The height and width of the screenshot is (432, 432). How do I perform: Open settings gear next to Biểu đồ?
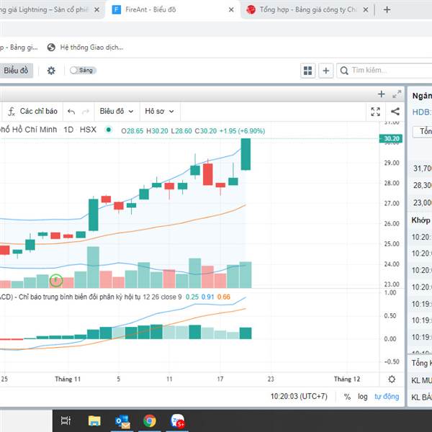pyautogui.click(x=51, y=71)
